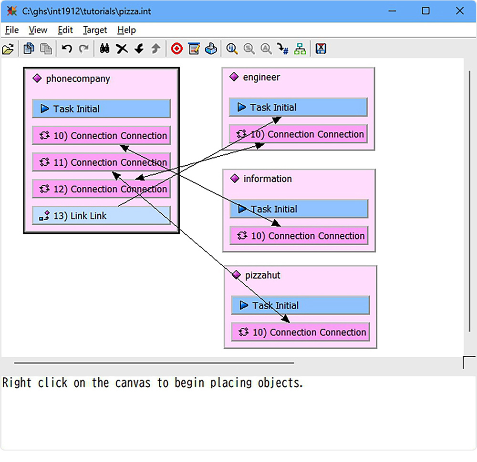Select Task Initial in engineer box

click(298, 107)
